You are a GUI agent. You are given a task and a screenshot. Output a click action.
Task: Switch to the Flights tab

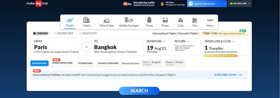click(70, 22)
